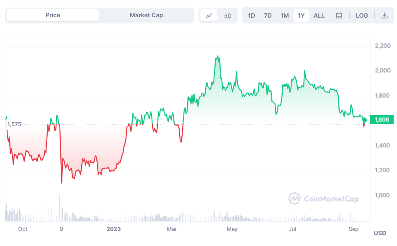Click the green current price dot
Viewport: 397px width, 246px height.
(364, 120)
